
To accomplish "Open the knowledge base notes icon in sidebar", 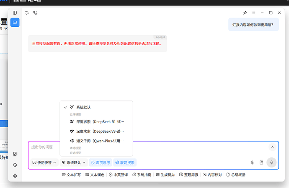I will tap(15, 154).
